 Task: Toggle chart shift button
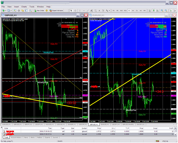coord(175,11)
